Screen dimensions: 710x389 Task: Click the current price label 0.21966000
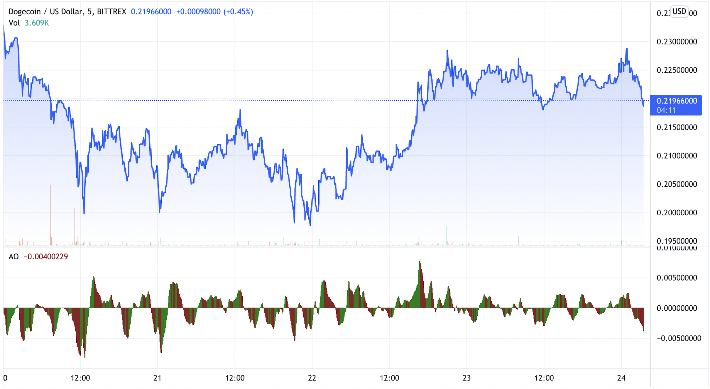click(x=677, y=101)
